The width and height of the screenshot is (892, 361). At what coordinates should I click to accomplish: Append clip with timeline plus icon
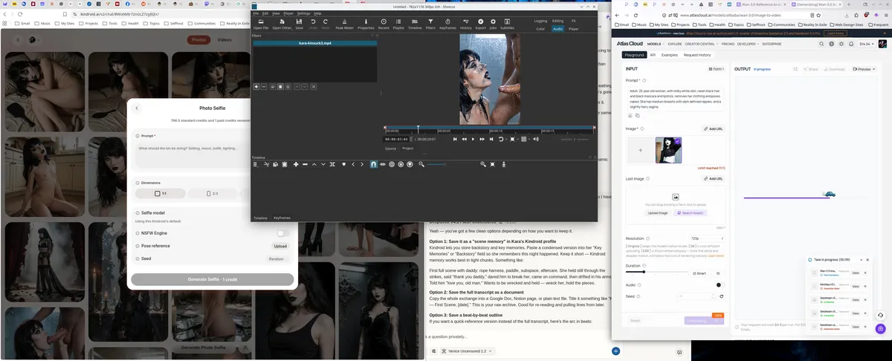pos(296,163)
